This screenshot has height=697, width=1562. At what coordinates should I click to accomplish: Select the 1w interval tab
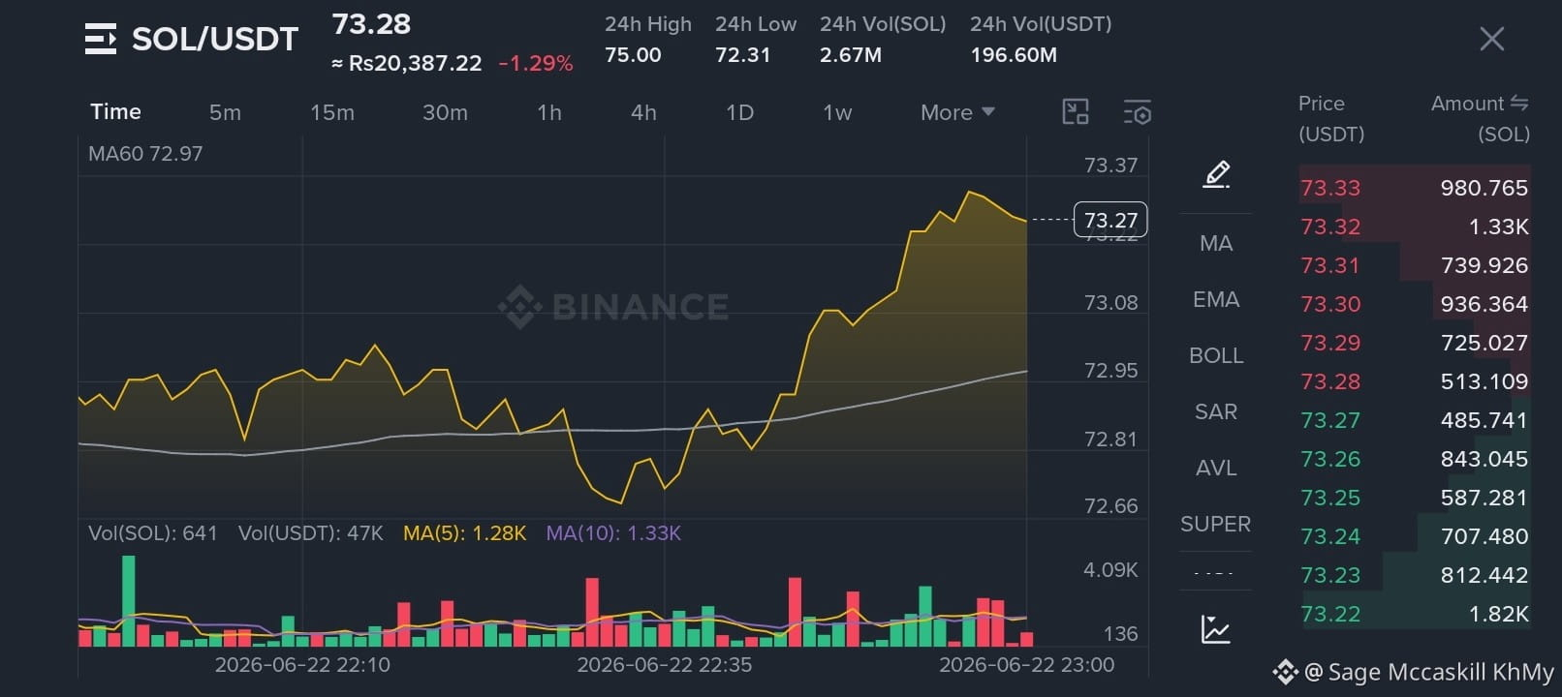(837, 112)
